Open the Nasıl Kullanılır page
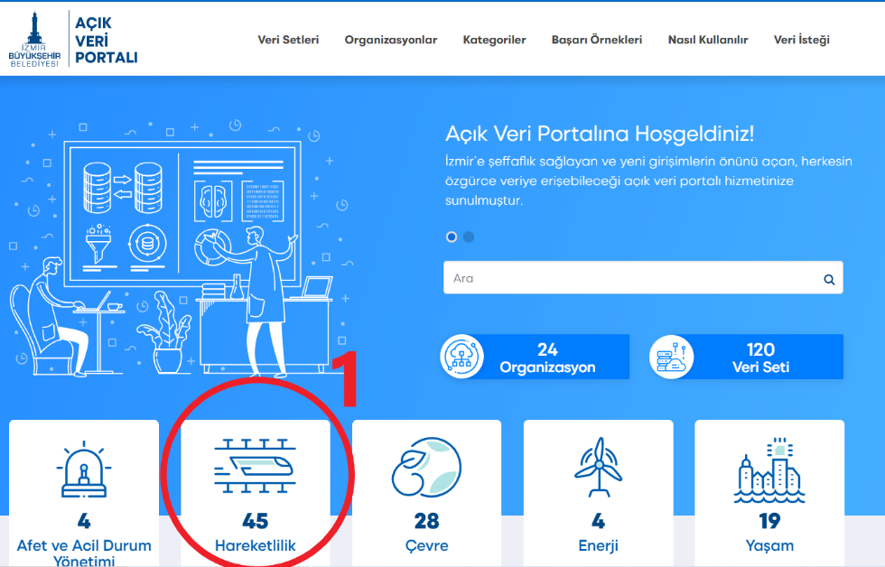This screenshot has height=567, width=885. 707,40
